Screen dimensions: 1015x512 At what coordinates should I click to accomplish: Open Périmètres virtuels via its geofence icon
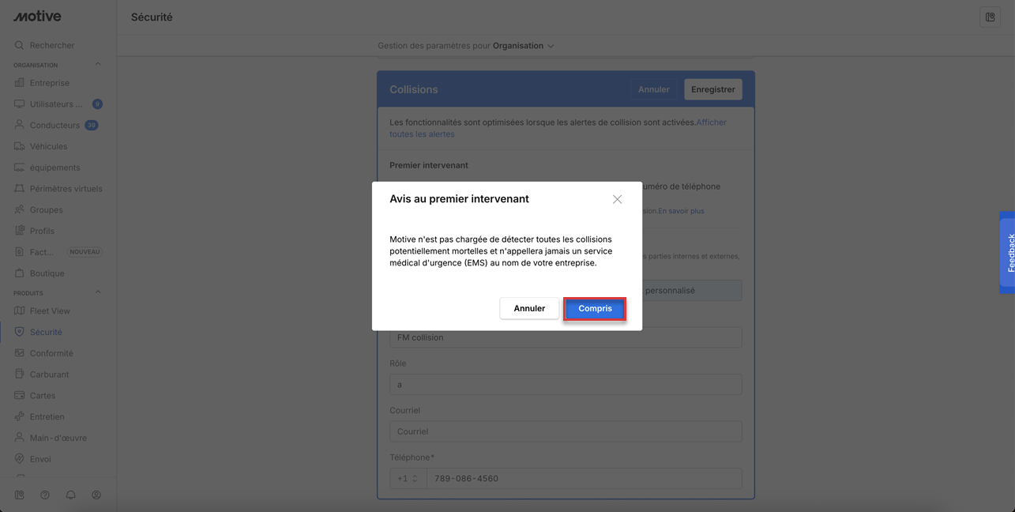tap(20, 189)
